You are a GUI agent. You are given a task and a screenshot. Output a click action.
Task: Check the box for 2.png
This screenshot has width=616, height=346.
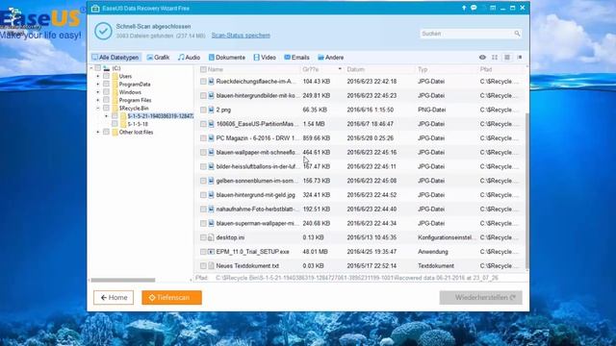203,110
